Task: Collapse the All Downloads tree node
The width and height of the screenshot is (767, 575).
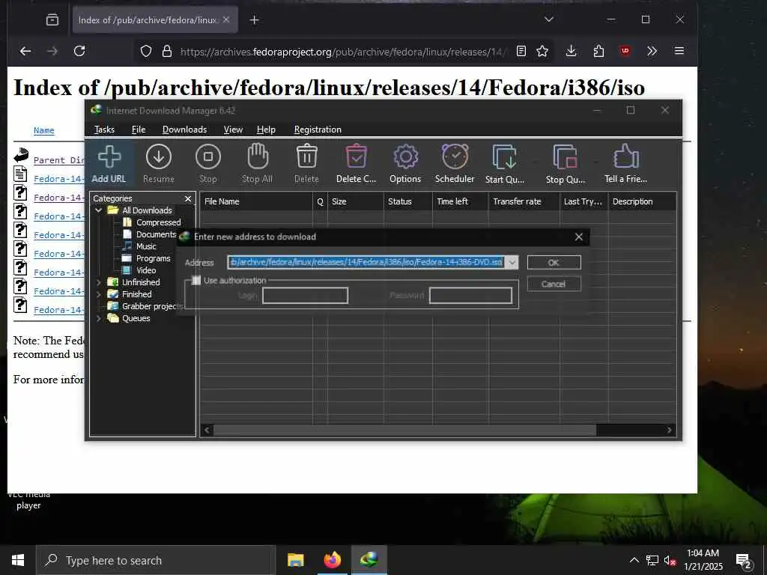Action: pyautogui.click(x=98, y=210)
